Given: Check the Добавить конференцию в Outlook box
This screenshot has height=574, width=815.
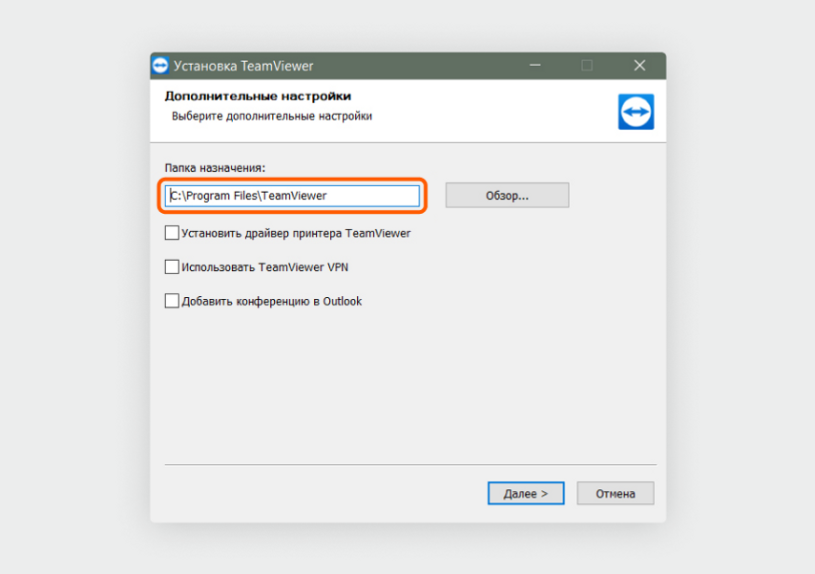Looking at the screenshot, I should [x=172, y=301].
